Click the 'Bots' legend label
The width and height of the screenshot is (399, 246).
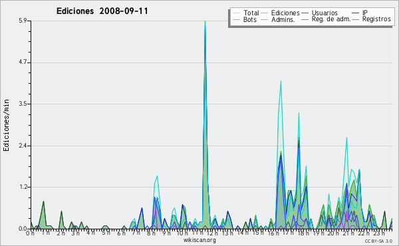pyautogui.click(x=249, y=19)
